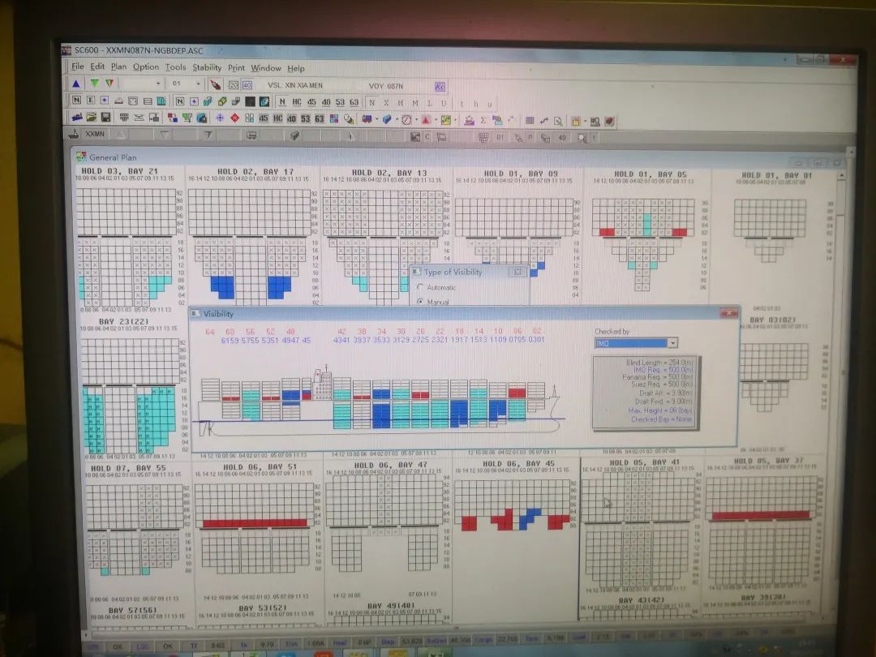Click the blue crosshair star icon in third row
Screen dimensions: 876x657
(x=220, y=118)
